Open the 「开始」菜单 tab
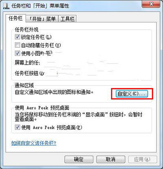 click(42, 19)
